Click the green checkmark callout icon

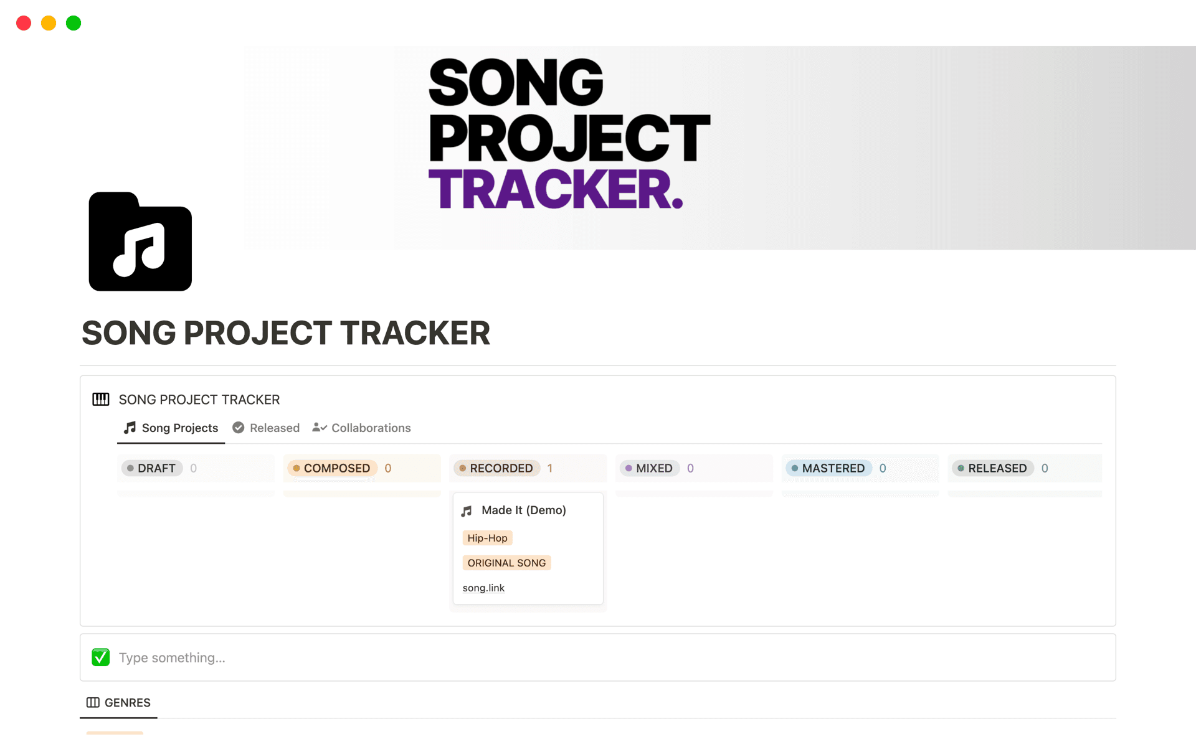point(100,657)
